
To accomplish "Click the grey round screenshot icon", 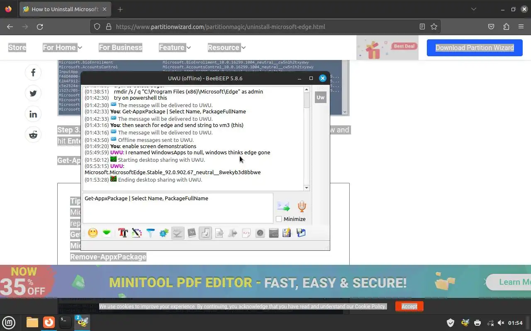I will [260, 233].
